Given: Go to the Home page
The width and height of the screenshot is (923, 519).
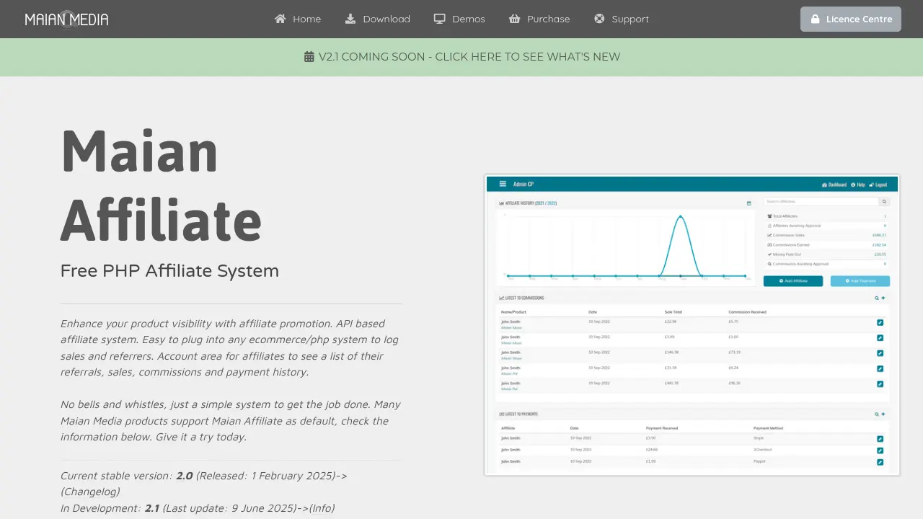Looking at the screenshot, I should 298,19.
